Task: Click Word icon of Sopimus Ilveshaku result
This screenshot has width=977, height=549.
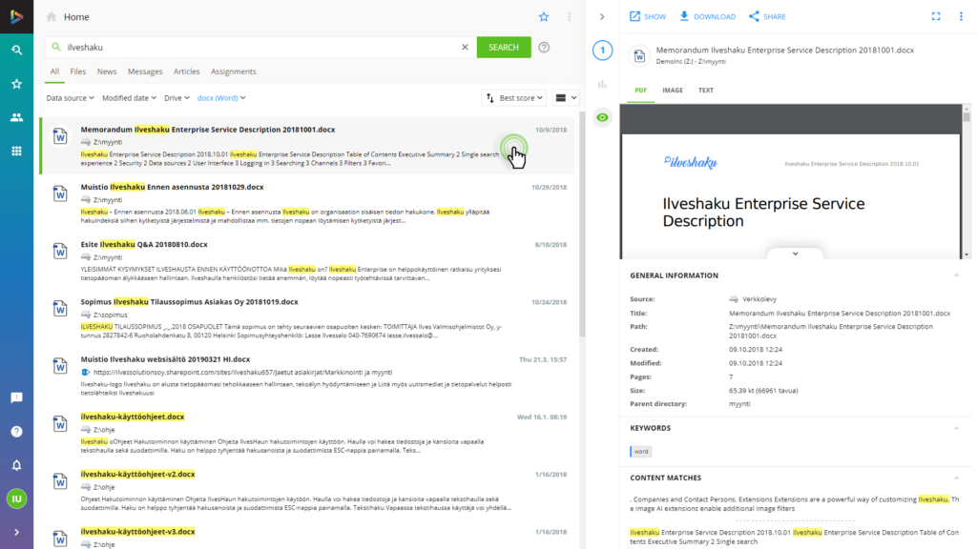Action: pyautogui.click(x=60, y=309)
